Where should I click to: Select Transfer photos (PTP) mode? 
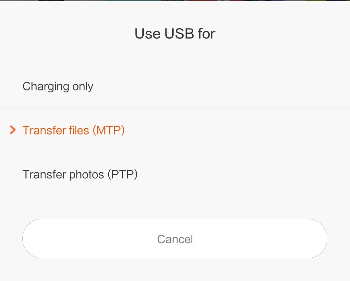pos(175,174)
